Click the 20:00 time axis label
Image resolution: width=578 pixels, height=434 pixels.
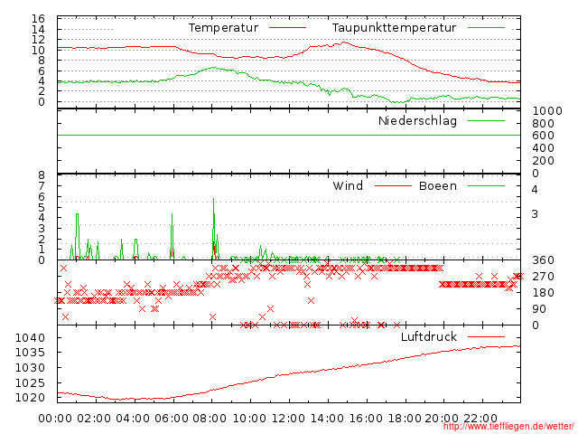pos(442,418)
